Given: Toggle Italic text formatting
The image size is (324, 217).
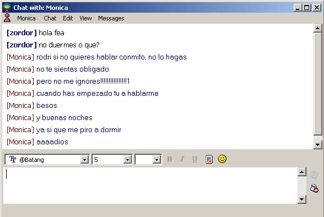Looking at the screenshot, I should pyautogui.click(x=182, y=159).
